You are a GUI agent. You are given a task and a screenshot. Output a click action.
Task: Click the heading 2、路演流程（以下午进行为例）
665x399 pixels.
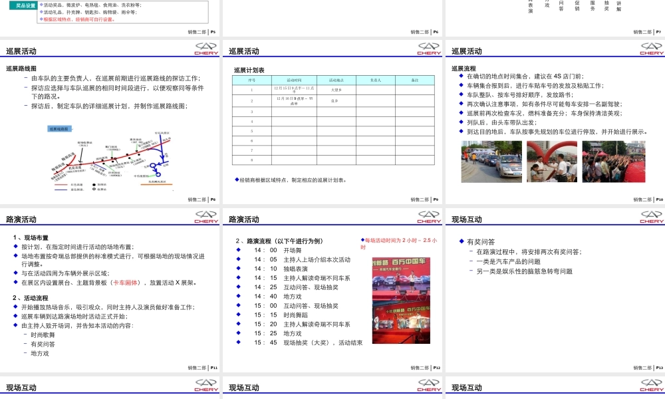tap(279, 241)
